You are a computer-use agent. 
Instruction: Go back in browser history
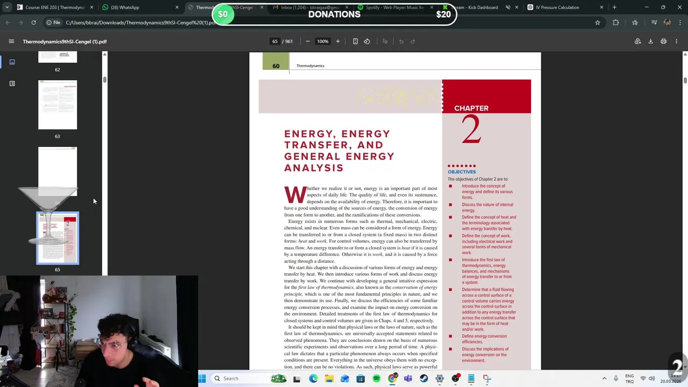[8, 23]
